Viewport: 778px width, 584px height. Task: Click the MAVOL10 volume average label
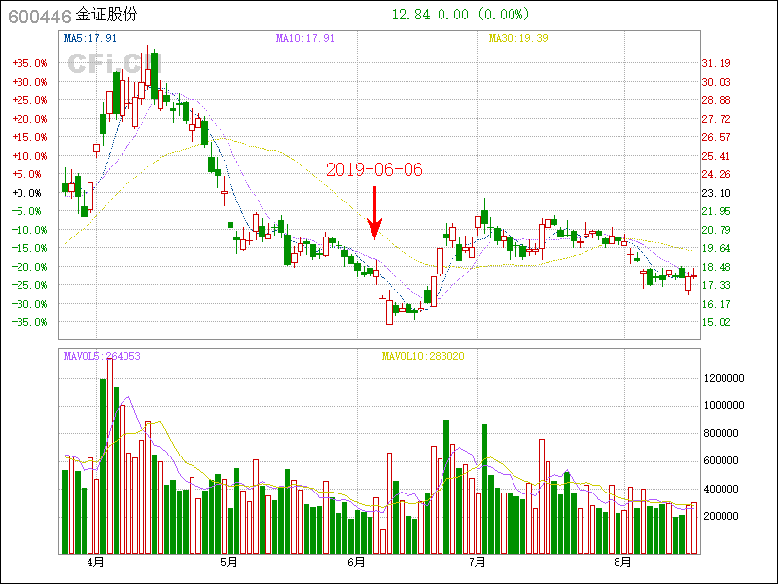click(423, 356)
